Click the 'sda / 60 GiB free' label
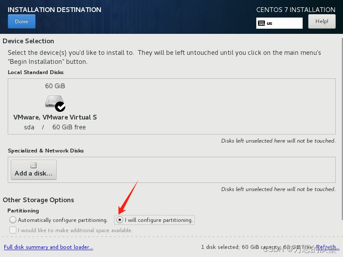Viewport: 343px width, 257px height. 55,127
